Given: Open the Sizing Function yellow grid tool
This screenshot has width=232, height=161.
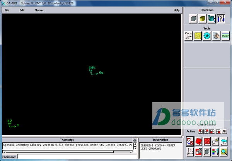Looking at the screenshot, I should click(198, 36).
